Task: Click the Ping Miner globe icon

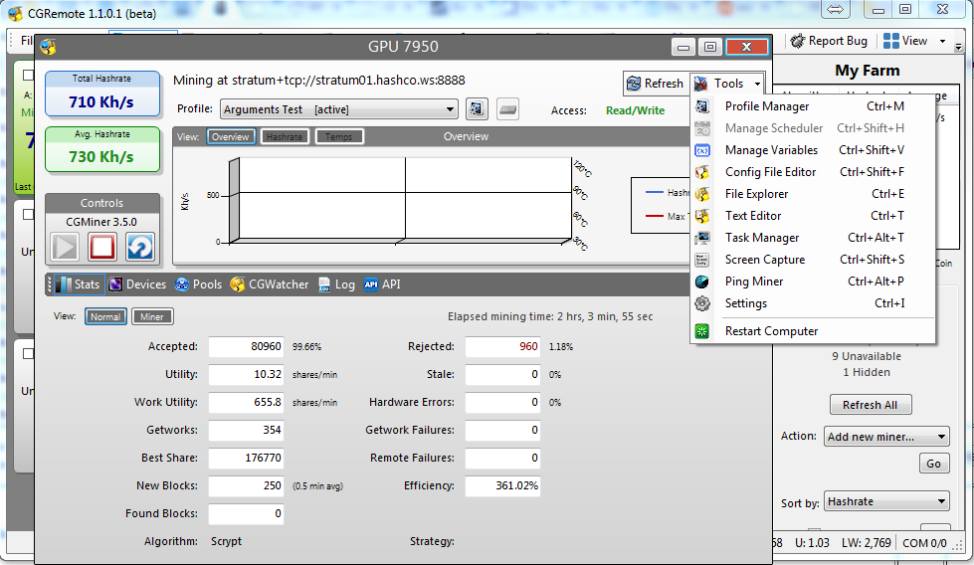Action: pyautogui.click(x=702, y=282)
